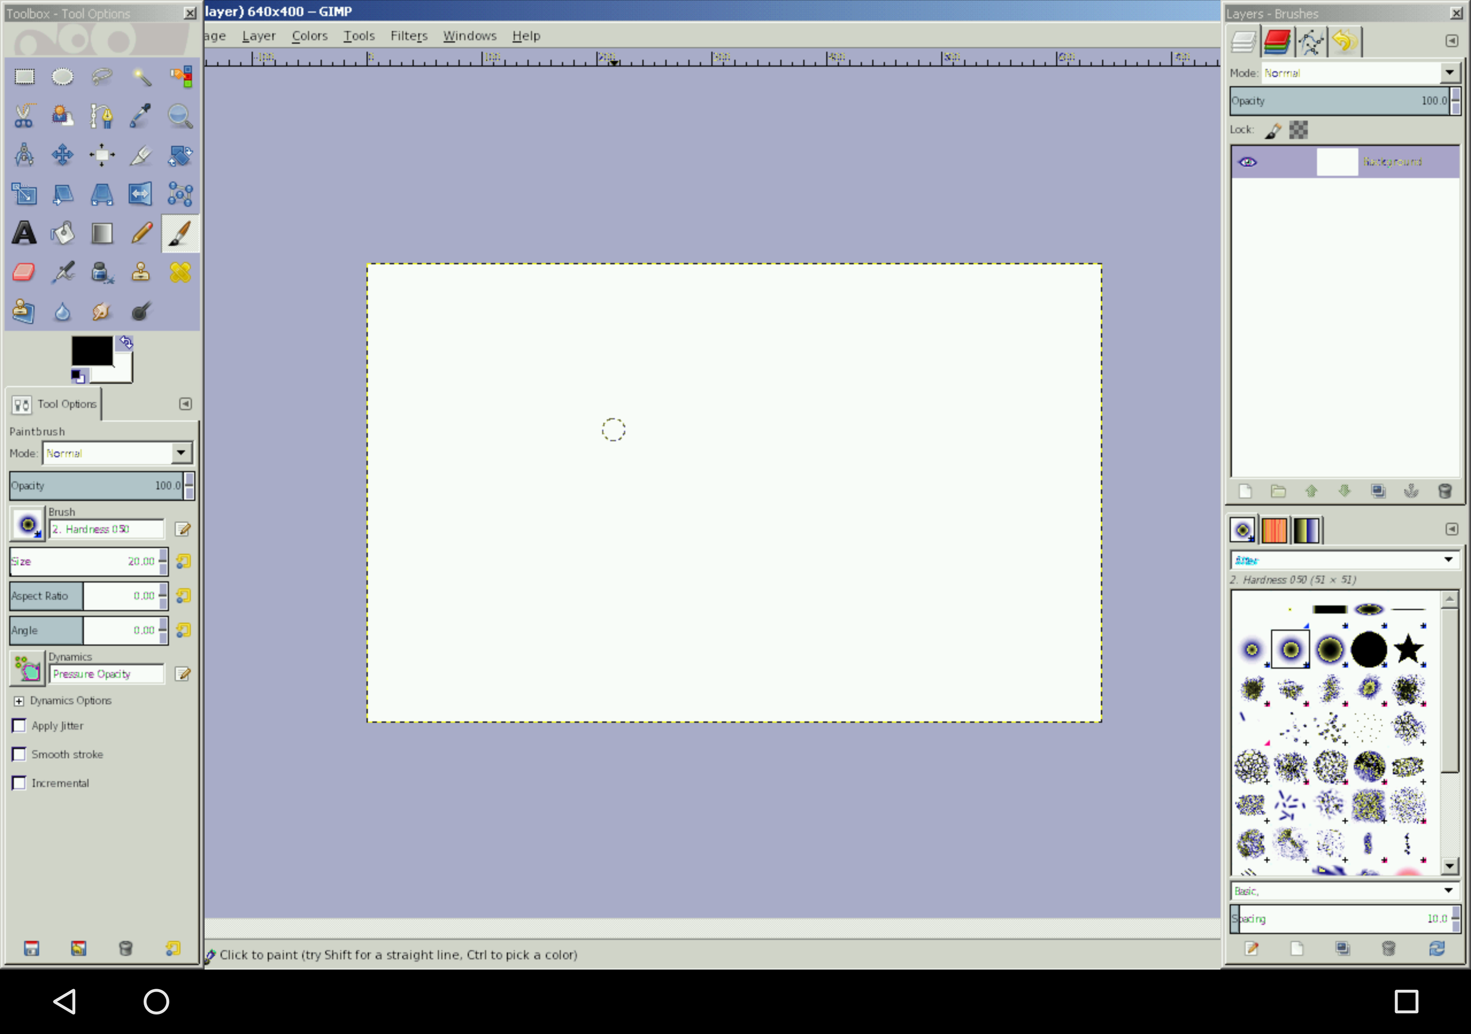Viewport: 1471px width, 1034px height.
Task: Click the black foreground color swatch
Action: click(x=93, y=350)
